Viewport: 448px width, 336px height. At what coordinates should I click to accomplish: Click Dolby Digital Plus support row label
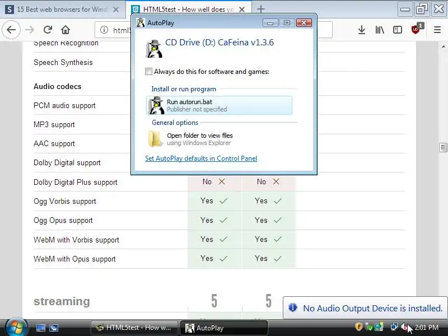tap(76, 182)
